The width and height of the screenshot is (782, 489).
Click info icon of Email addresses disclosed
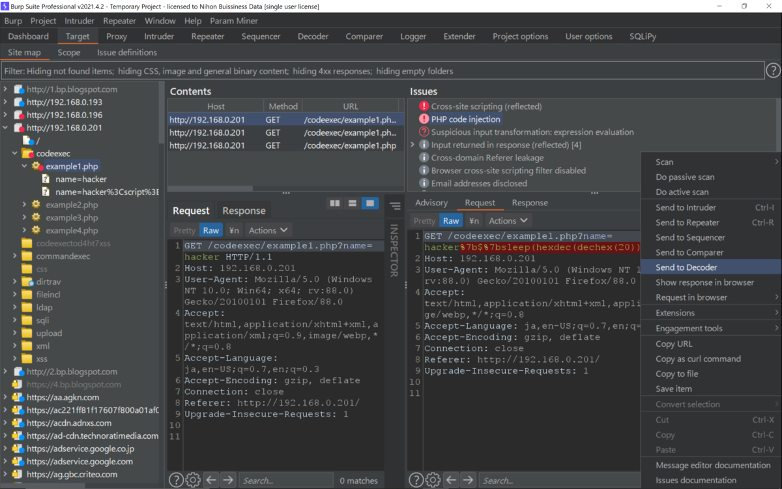click(424, 183)
